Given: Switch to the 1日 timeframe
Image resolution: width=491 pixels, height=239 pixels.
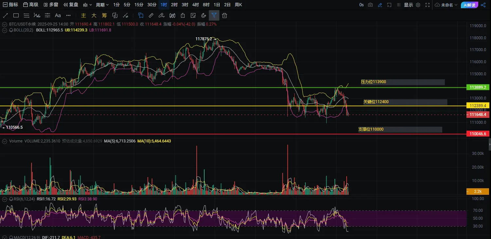Looking at the screenshot, I should coord(217,5).
